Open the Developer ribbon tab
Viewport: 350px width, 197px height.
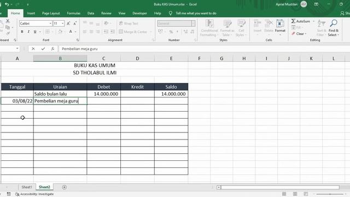point(139,13)
